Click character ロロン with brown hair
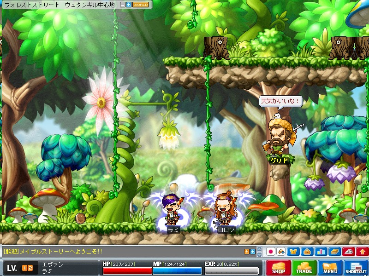 (225, 208)
